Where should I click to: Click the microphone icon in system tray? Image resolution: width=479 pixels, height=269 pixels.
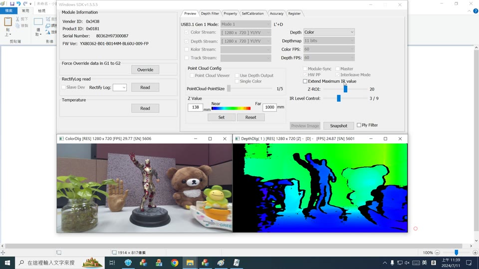(392, 263)
